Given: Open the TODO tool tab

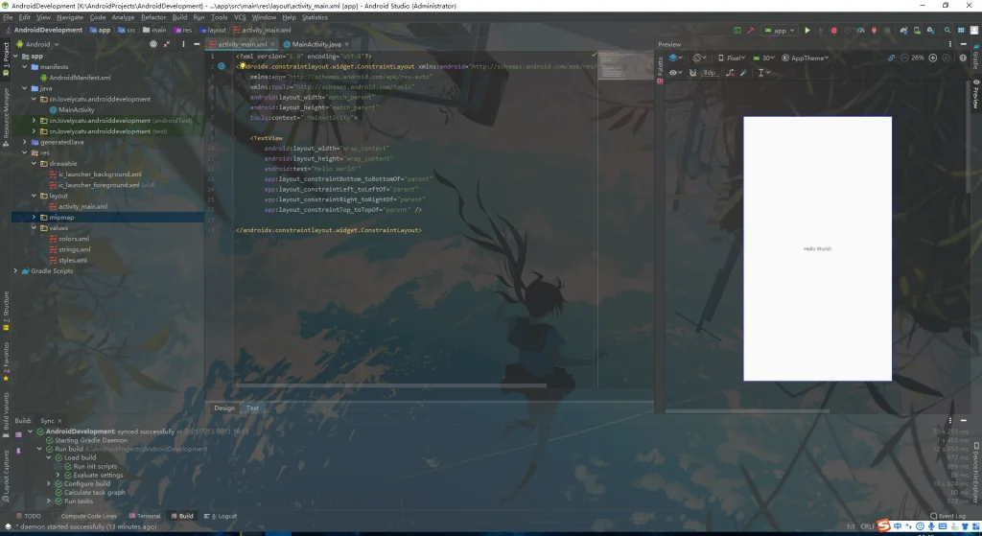Looking at the screenshot, I should [28, 516].
